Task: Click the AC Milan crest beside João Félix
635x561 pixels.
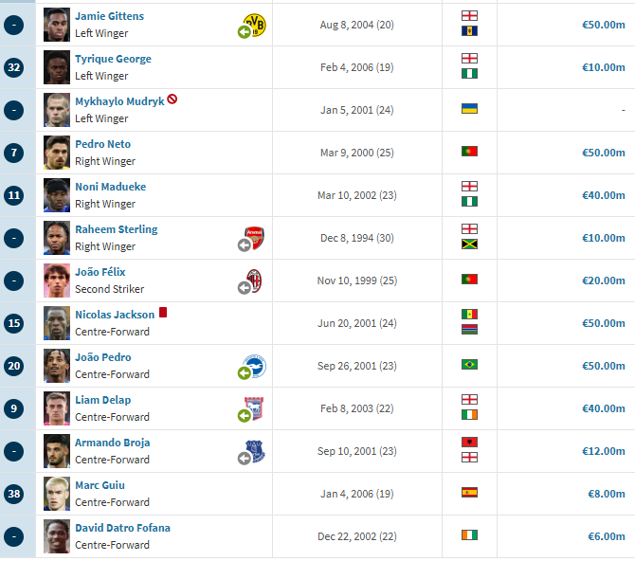Action: (x=254, y=280)
